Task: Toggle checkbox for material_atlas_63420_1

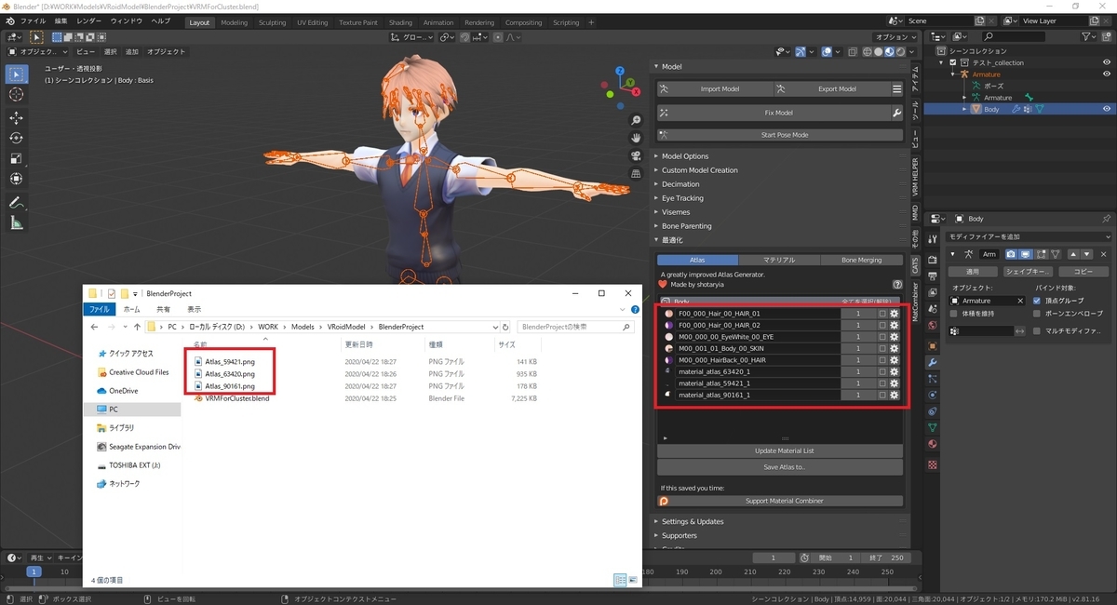Action: [x=882, y=371]
